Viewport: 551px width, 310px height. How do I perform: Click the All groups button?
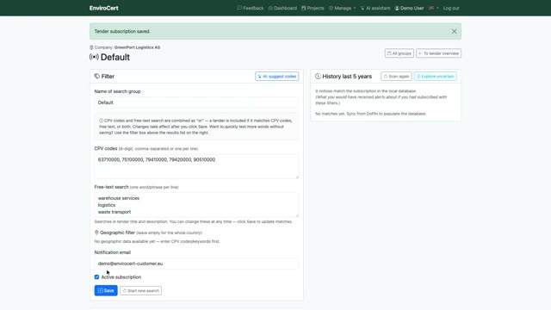pyautogui.click(x=399, y=53)
